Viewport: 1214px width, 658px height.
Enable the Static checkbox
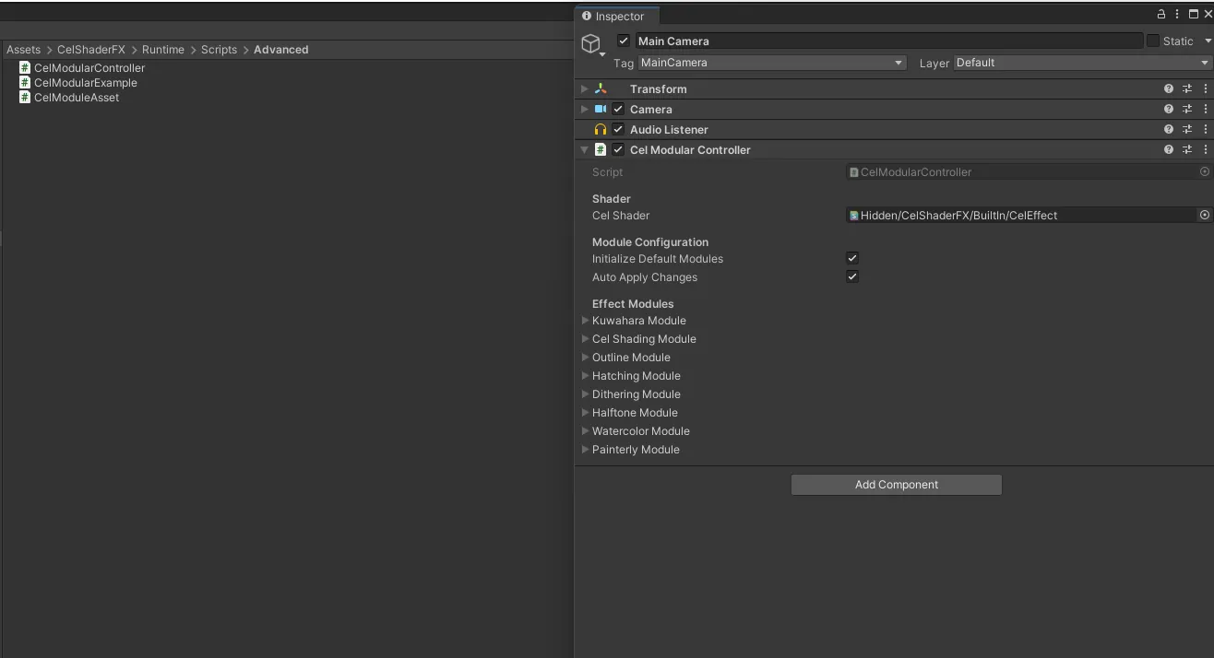click(1153, 41)
